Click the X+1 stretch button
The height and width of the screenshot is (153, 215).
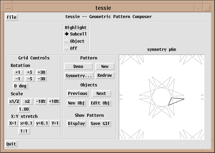13,124
